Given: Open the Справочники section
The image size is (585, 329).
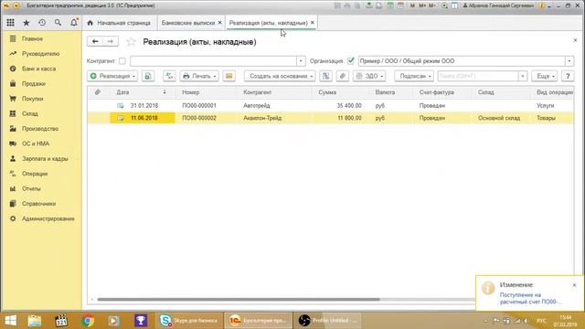Looking at the screenshot, I should [x=38, y=204].
